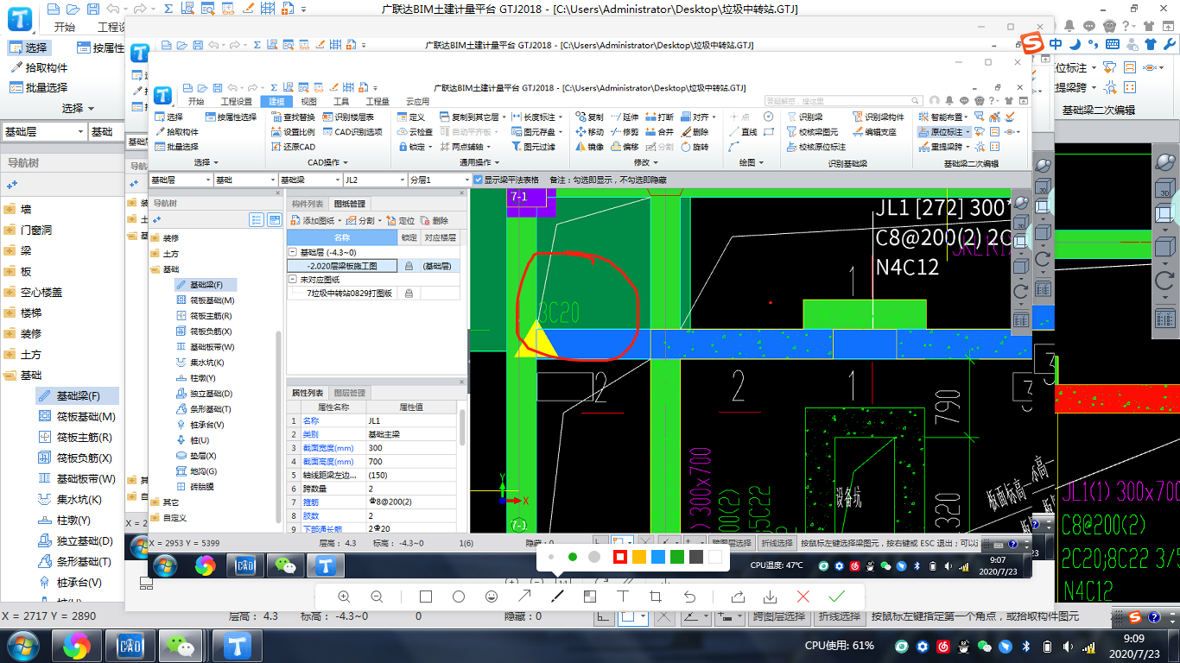Select 集水坑(K) in the front navigation tree
Viewport: 1180px width, 663px height.
pyautogui.click(x=200, y=363)
